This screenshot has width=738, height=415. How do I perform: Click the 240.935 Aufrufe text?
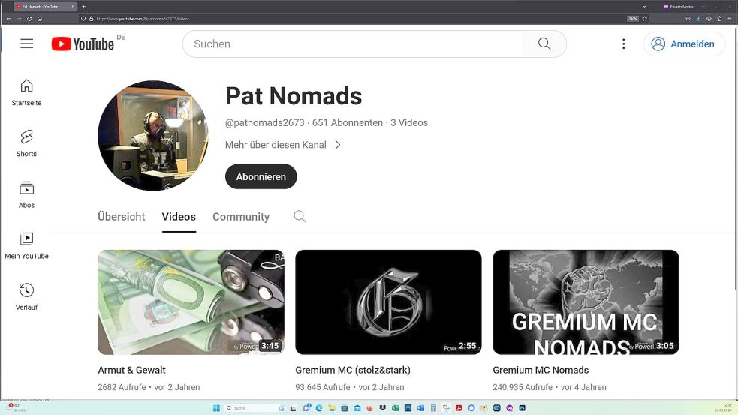[523, 387]
